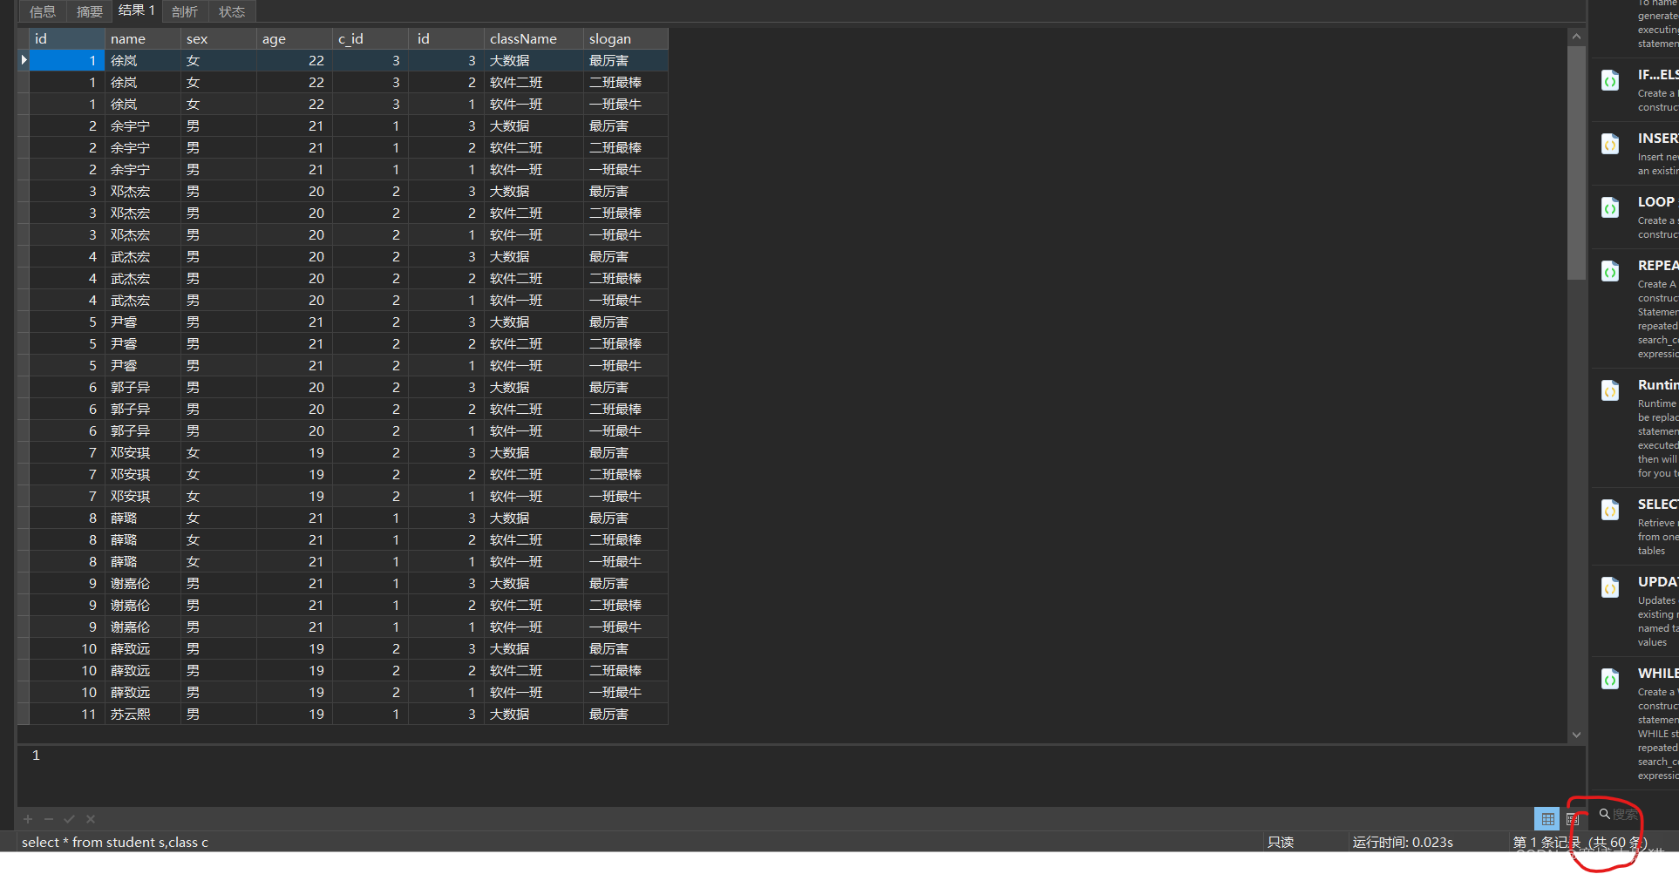This screenshot has width=1679, height=874.
Task: Open the 状态 tab
Action: point(232,11)
